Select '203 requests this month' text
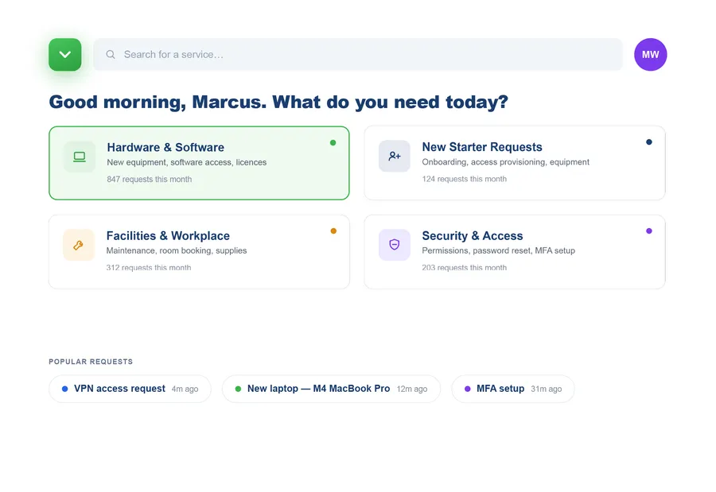Viewport: 716px width, 492px height. click(464, 267)
